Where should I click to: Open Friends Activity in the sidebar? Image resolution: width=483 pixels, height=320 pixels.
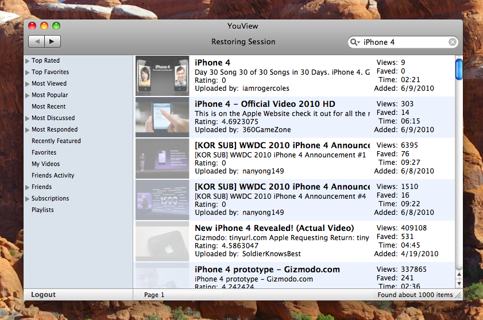53,175
